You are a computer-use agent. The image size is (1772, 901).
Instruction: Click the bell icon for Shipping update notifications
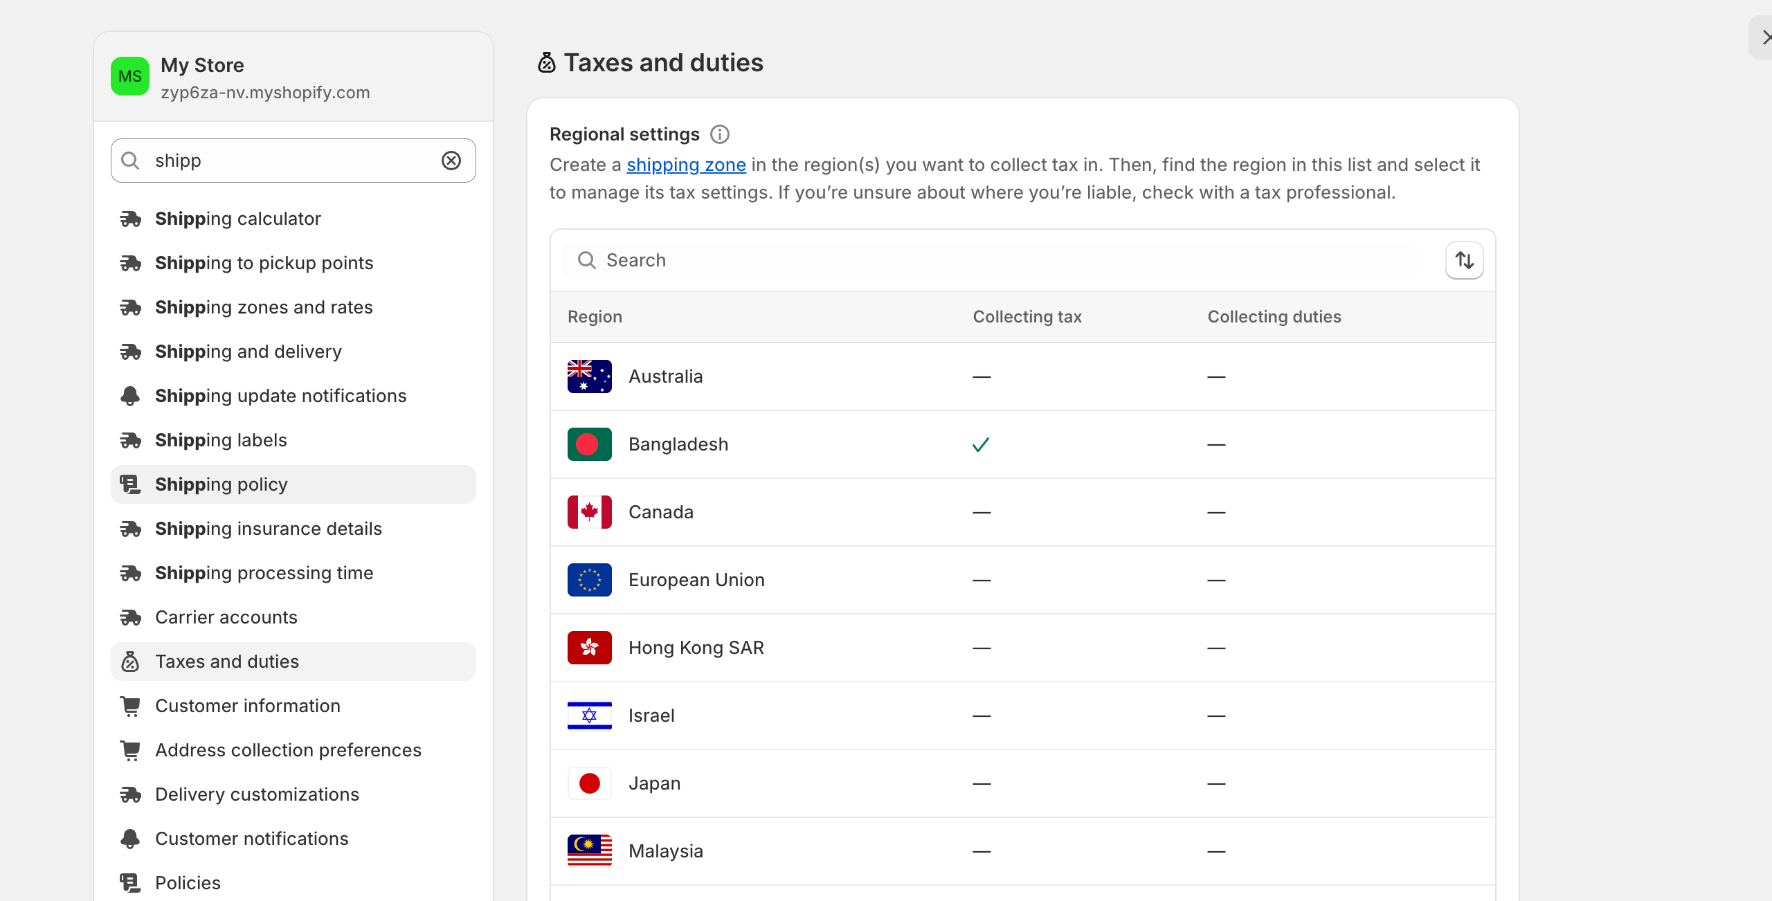pos(130,396)
